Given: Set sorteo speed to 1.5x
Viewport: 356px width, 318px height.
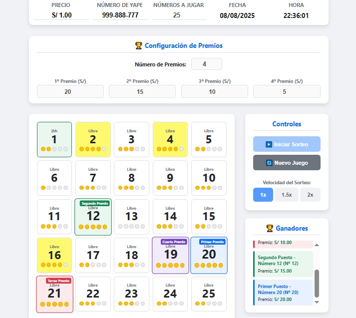Looking at the screenshot, I should click(x=287, y=195).
